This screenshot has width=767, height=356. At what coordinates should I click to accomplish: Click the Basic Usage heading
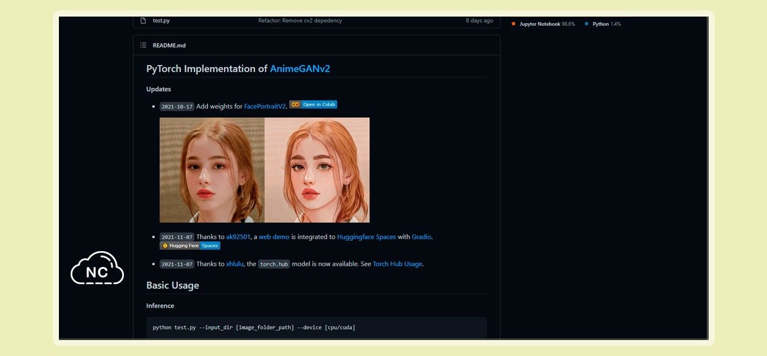(172, 285)
